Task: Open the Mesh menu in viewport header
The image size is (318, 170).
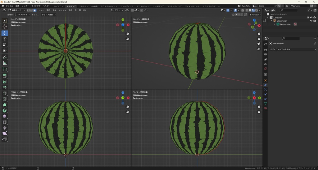Action: pos(62,10)
